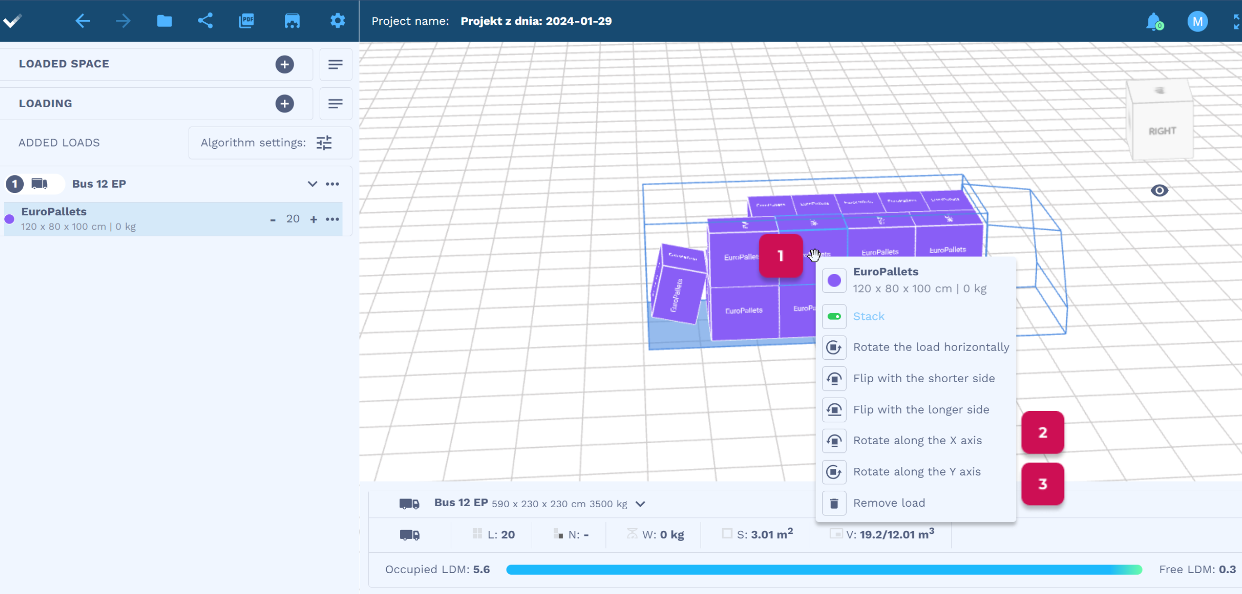Screen dimensions: 1242x594
Task: Click the share icon
Action: point(205,21)
